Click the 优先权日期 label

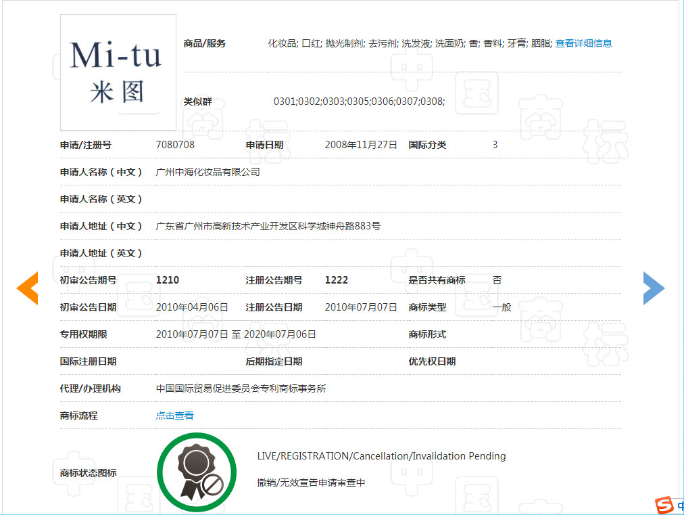432,361
